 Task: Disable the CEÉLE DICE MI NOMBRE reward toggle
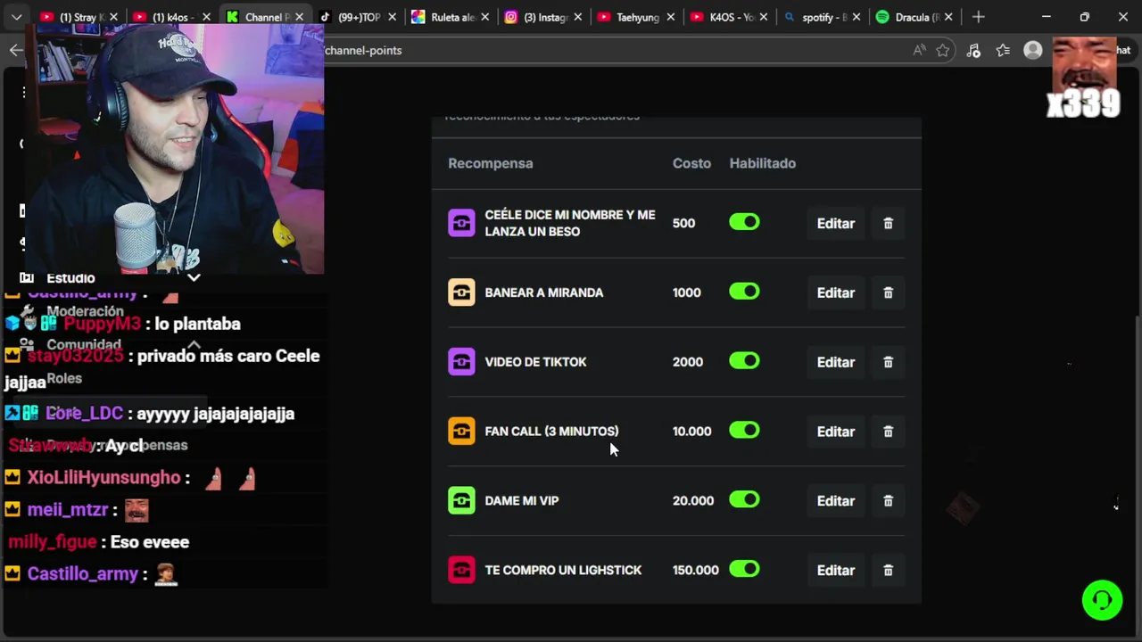click(x=744, y=222)
